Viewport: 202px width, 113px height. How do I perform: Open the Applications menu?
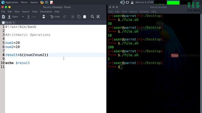[10, 2]
